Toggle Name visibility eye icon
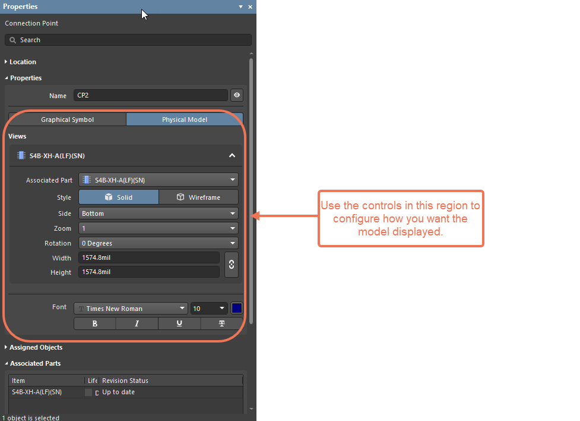The image size is (580, 421). click(x=237, y=95)
